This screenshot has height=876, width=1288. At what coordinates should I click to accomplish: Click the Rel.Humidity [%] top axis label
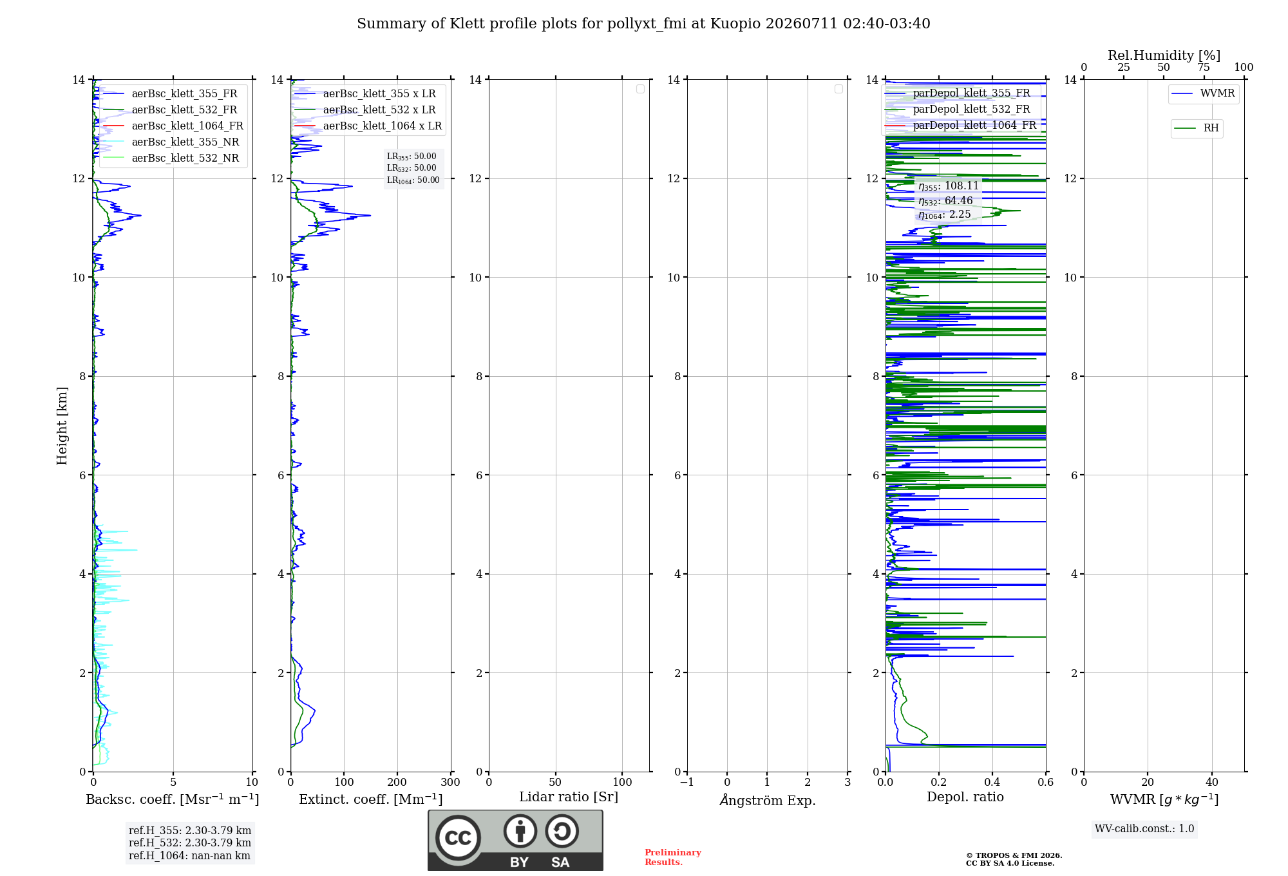pyautogui.click(x=1164, y=55)
